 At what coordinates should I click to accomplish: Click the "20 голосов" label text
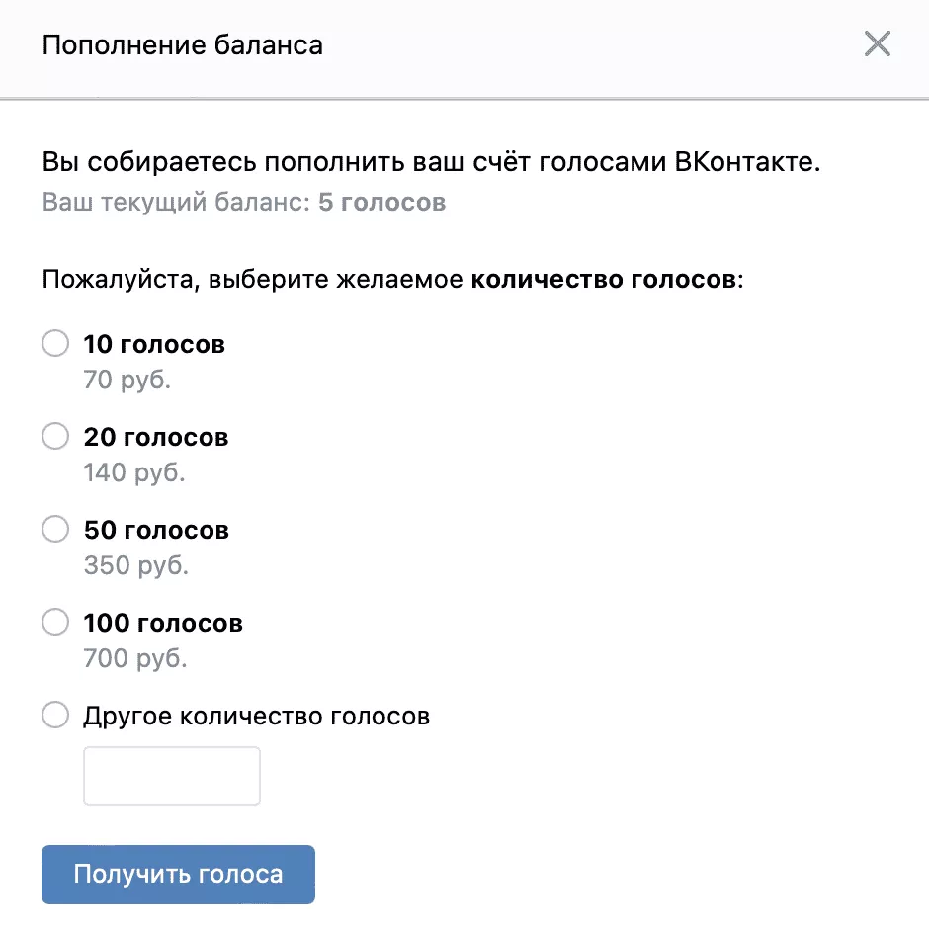tap(156, 437)
